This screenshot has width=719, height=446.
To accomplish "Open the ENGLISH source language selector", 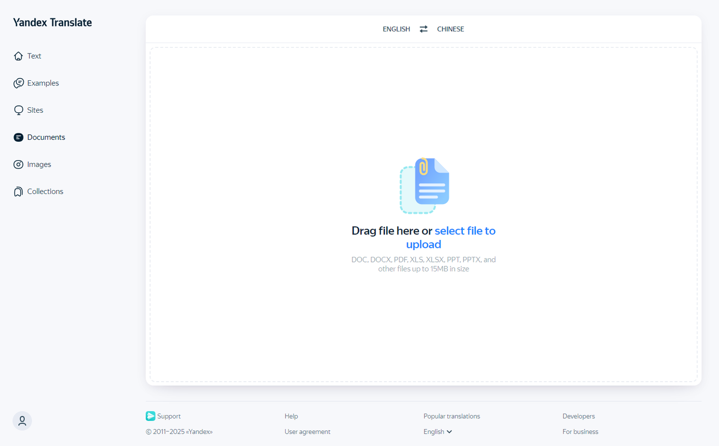I will coord(396,29).
